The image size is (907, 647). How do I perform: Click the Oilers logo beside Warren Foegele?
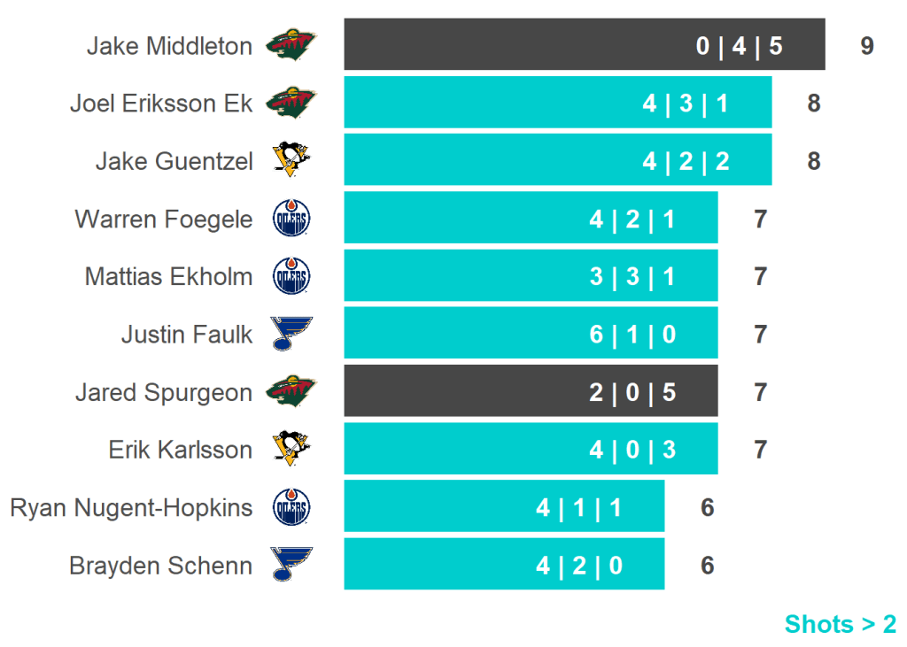(x=291, y=219)
